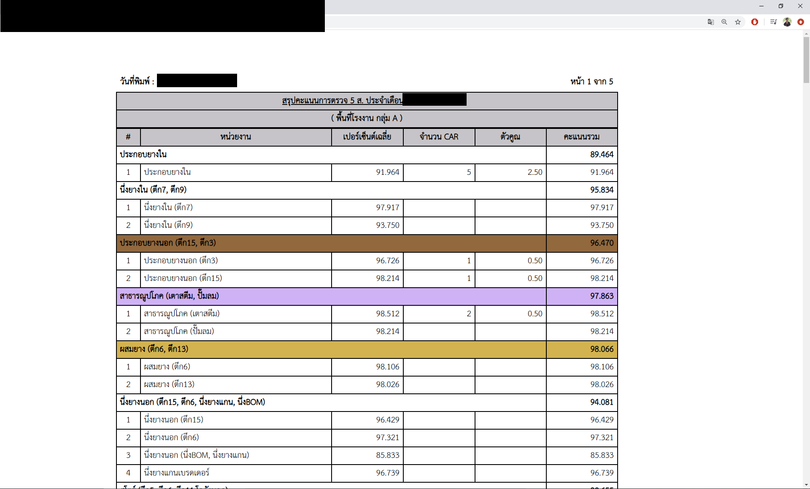Screen dimensions: 810x489
Task: Click the 'คะแนนรวม' column header
Action: click(582, 137)
